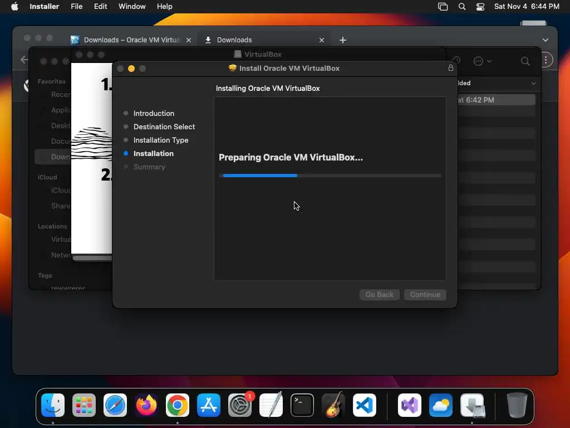The width and height of the screenshot is (570, 428).
Task: Open the Finder action ellipsis dropdown
Action: 483,61
